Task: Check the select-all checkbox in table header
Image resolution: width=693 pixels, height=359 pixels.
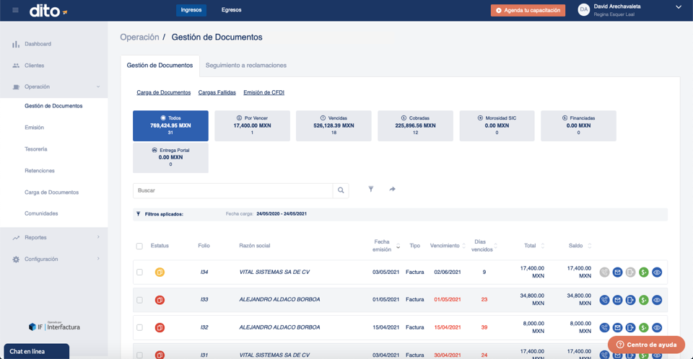Action: [139, 246]
